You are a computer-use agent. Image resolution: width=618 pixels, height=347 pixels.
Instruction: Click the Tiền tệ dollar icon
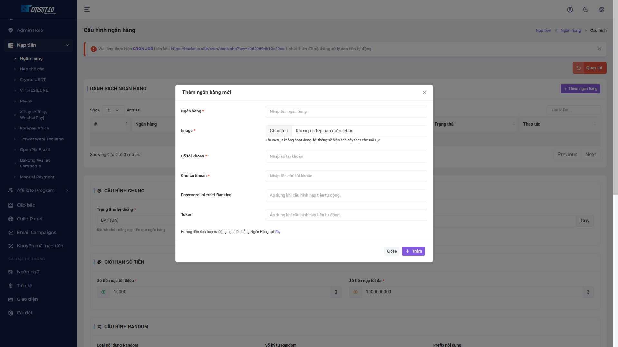[x=11, y=286]
